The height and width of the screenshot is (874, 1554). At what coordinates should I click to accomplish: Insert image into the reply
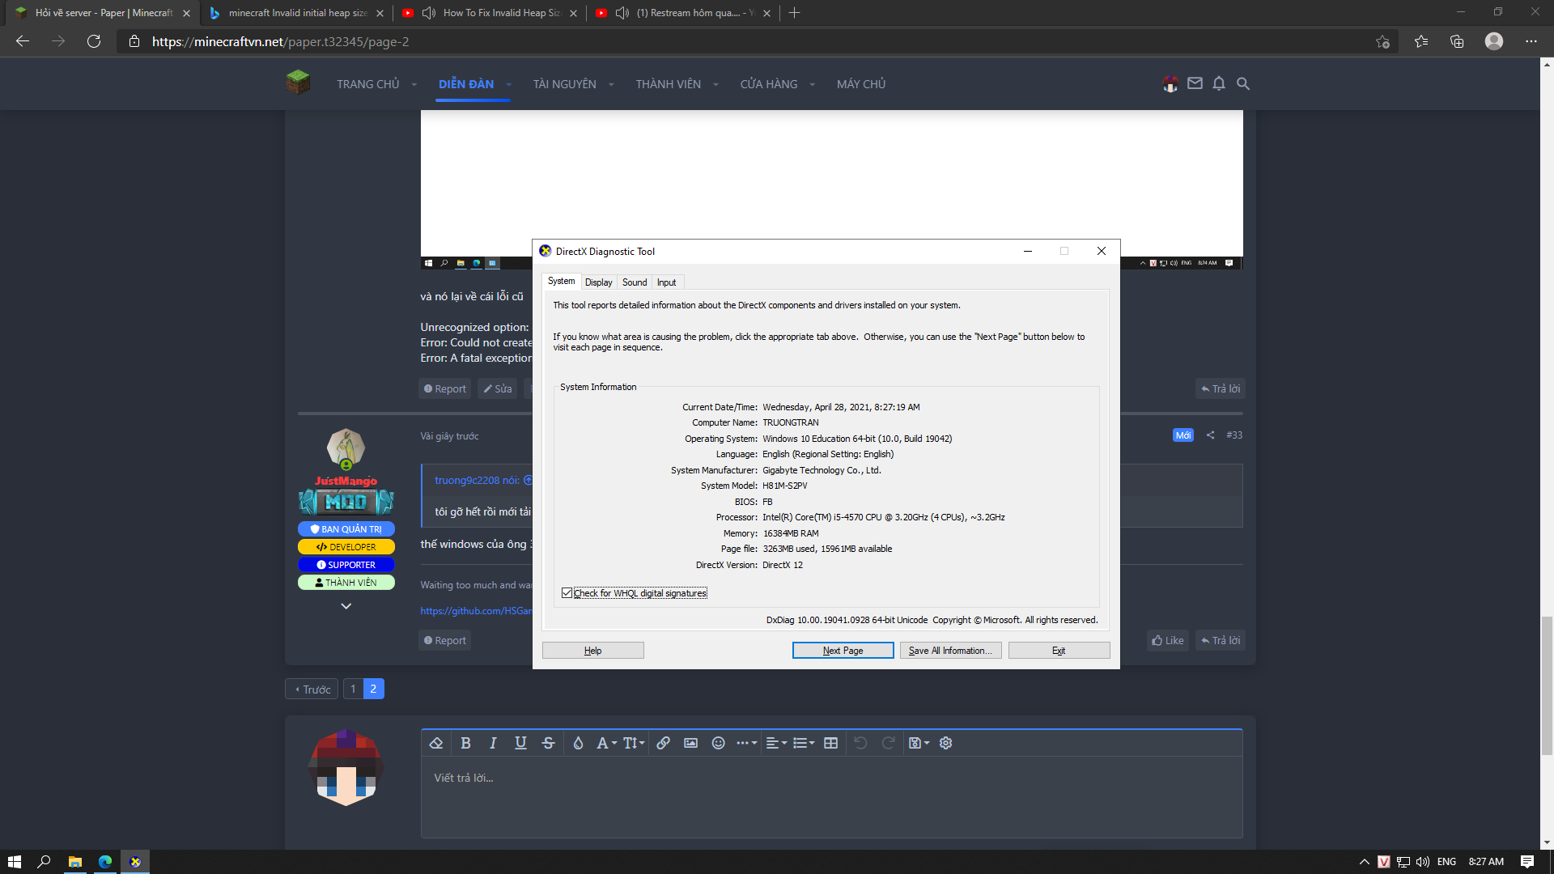pyautogui.click(x=690, y=743)
